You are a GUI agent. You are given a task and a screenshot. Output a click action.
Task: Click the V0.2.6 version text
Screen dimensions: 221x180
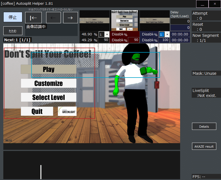[9, 140]
